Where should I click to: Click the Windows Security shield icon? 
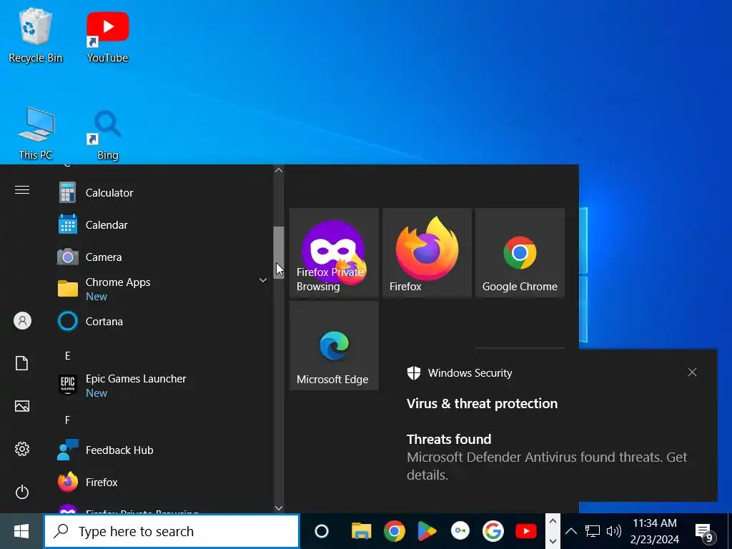[x=414, y=373]
